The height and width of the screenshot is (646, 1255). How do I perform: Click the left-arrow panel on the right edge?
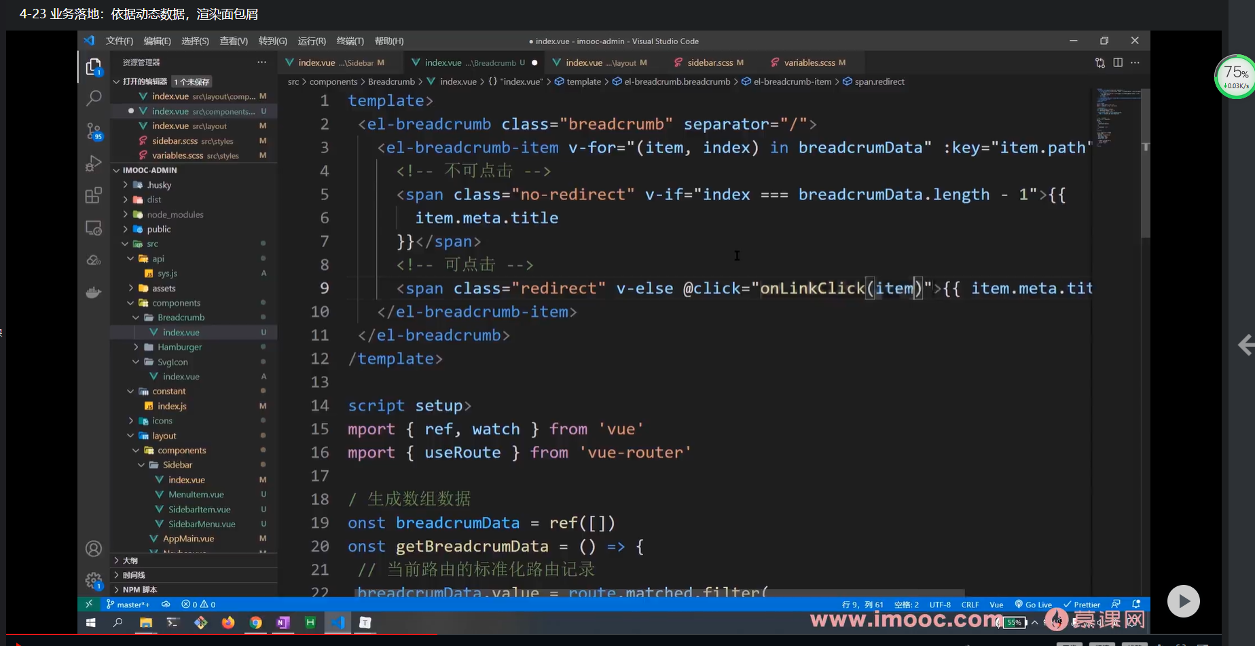(1245, 345)
